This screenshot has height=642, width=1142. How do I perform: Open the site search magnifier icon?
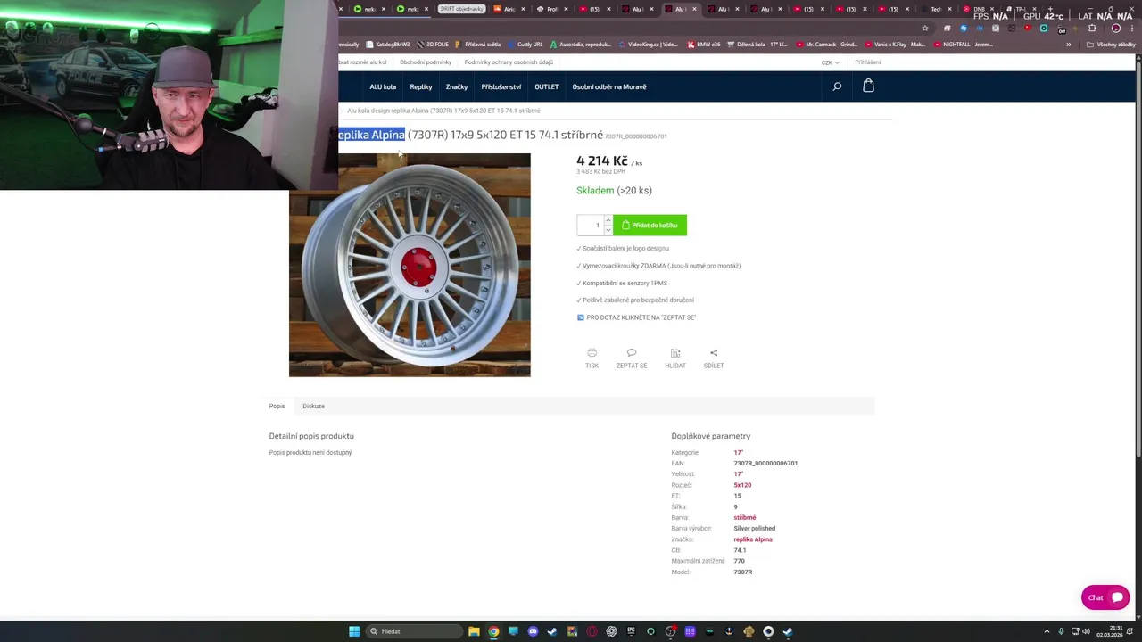[x=837, y=86]
